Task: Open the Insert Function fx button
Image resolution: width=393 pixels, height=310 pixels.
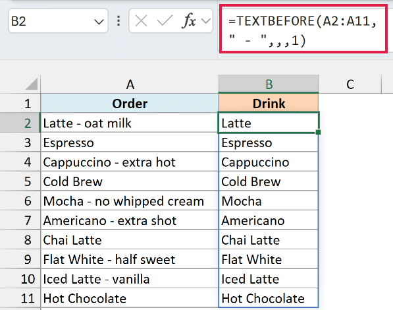Action: pos(189,21)
